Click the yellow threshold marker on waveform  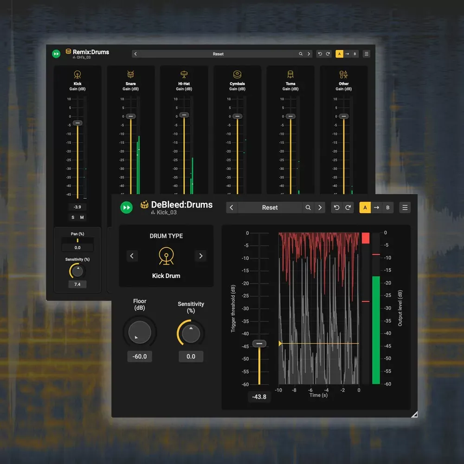click(x=280, y=343)
